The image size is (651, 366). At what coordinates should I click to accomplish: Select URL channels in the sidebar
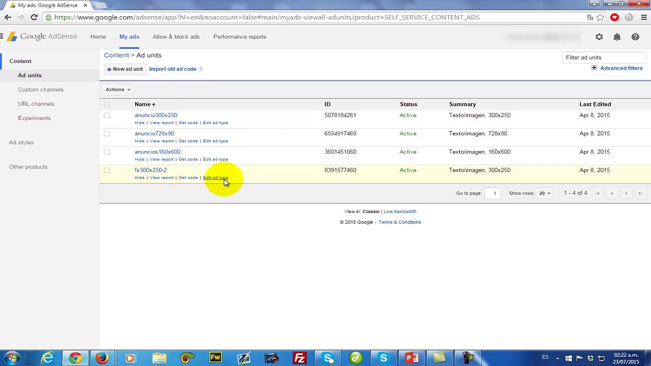(x=36, y=104)
